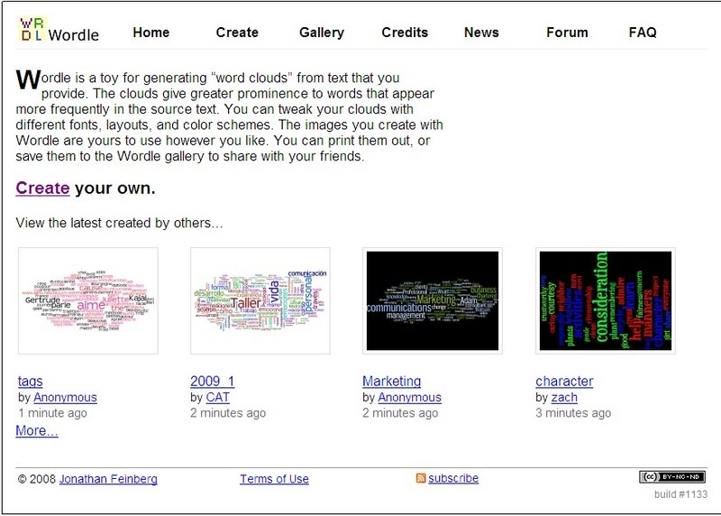Image resolution: width=721 pixels, height=516 pixels.
Task: Open the 'consideration' character cloud thumbnail
Action: point(605,301)
